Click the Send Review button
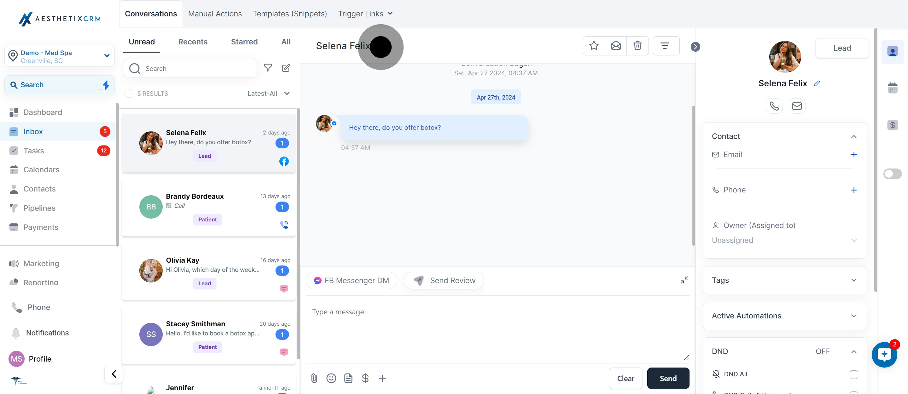The image size is (908, 394). click(x=444, y=281)
